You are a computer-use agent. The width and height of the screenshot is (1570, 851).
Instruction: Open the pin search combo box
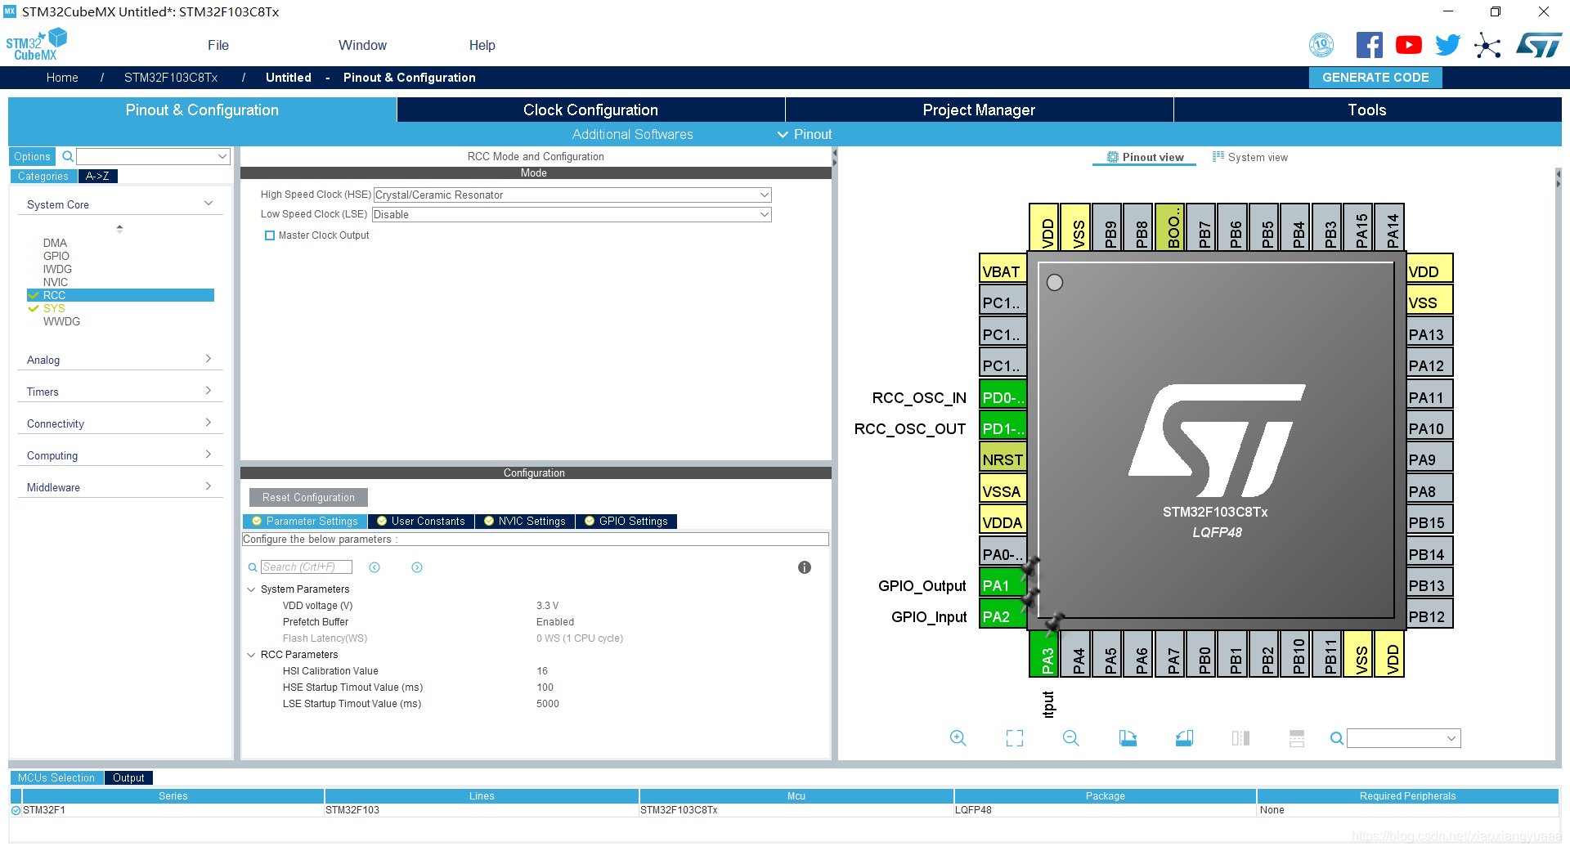pyautogui.click(x=1403, y=738)
